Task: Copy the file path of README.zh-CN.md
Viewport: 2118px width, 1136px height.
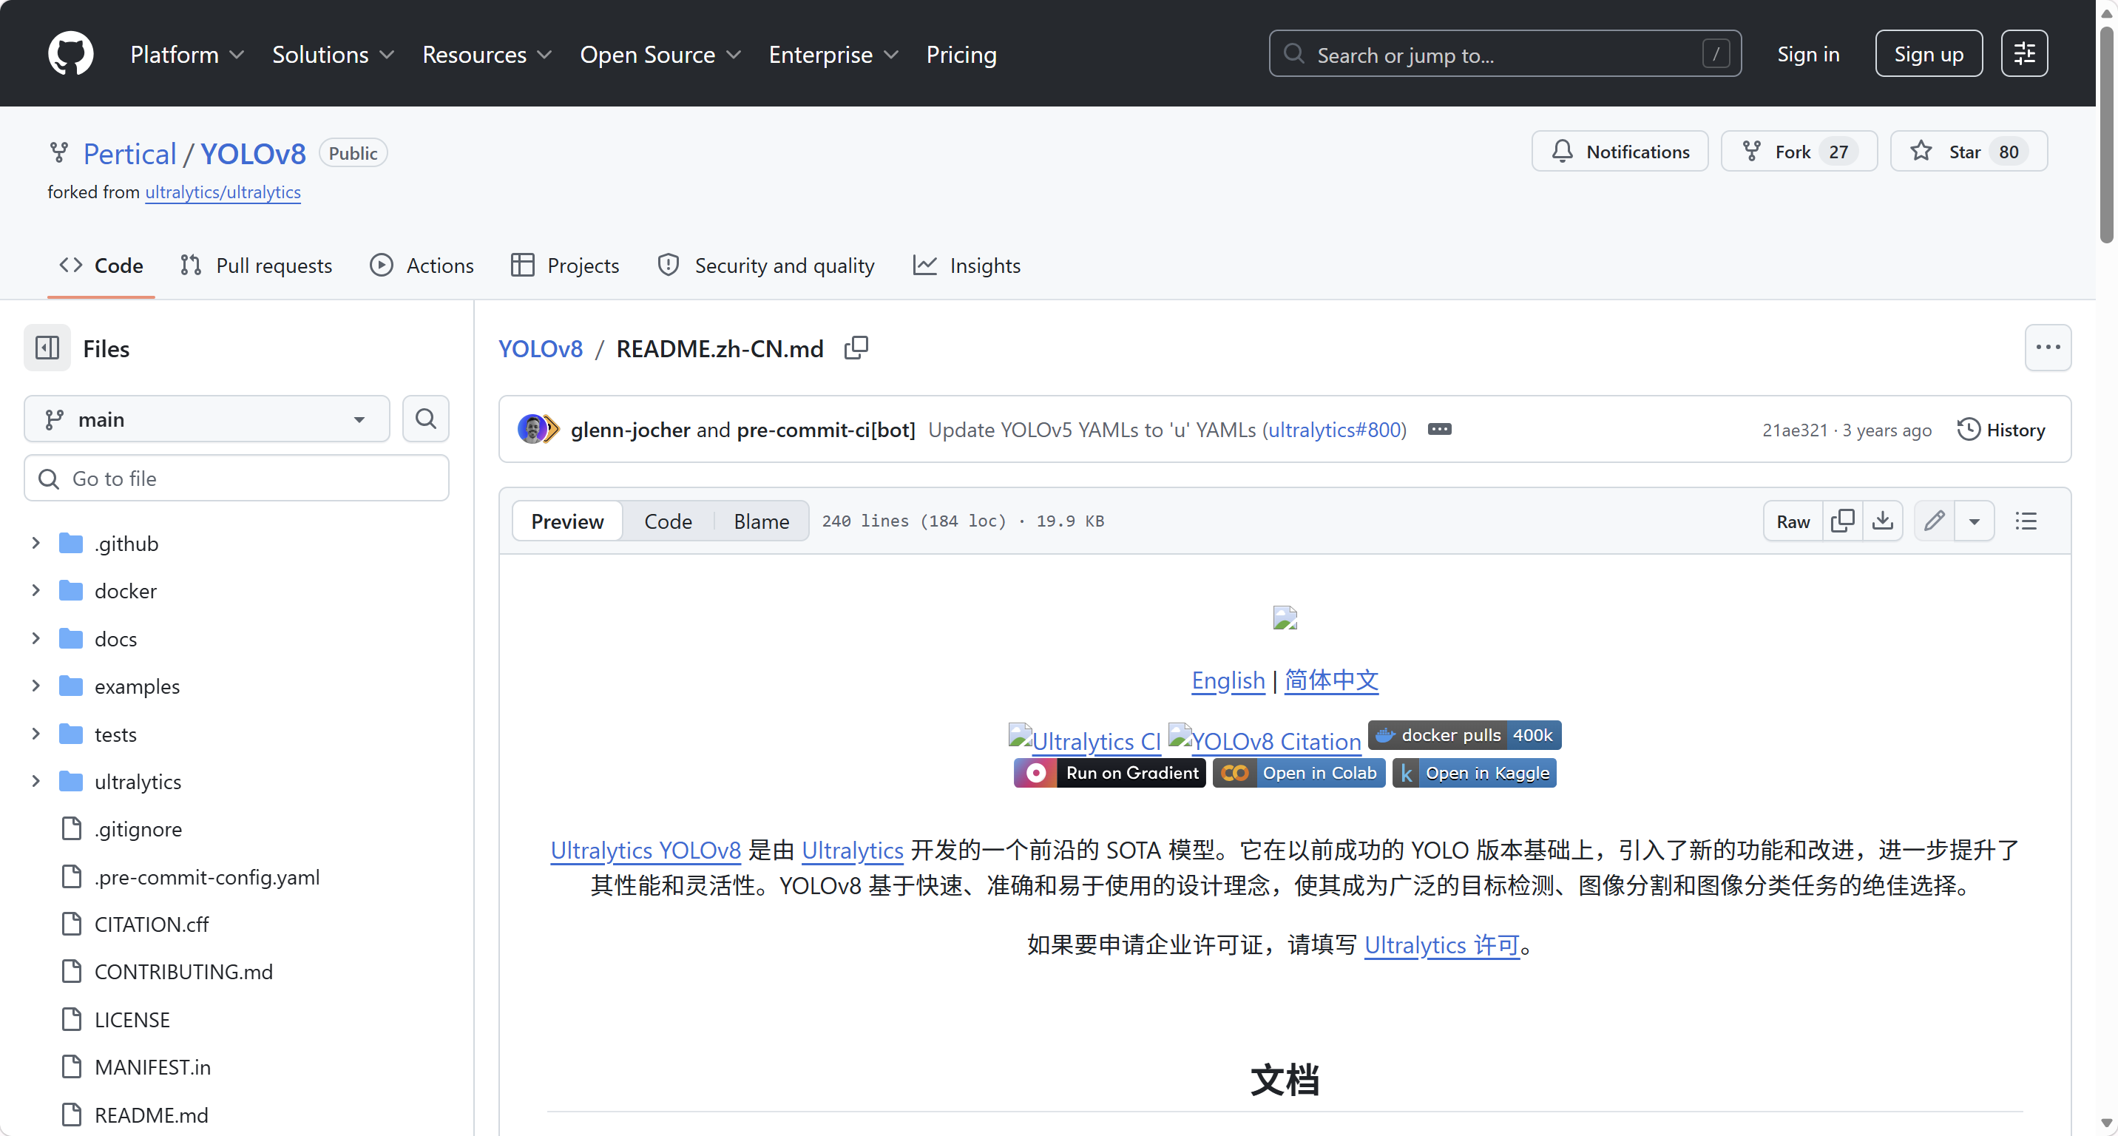Action: [x=856, y=348]
